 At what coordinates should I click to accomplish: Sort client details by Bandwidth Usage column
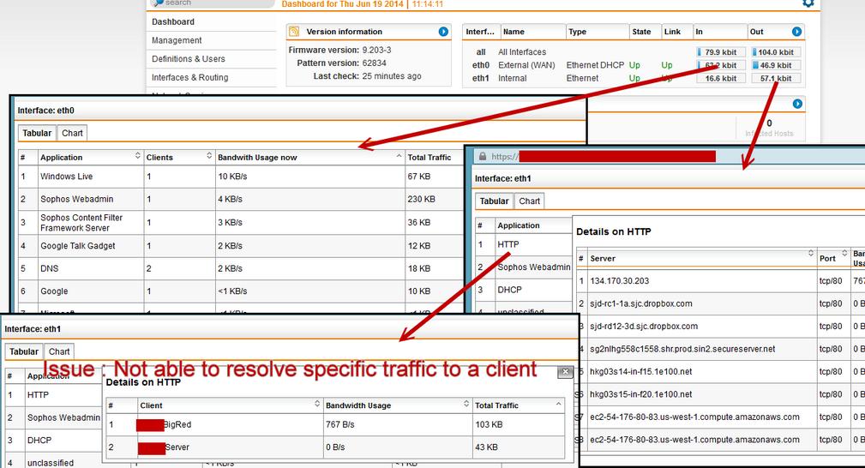coord(397,405)
